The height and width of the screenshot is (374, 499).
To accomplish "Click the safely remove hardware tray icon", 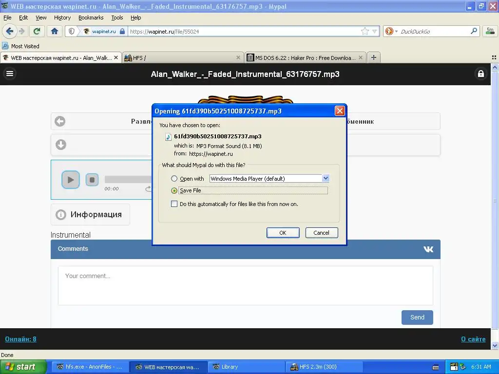I will (x=463, y=367).
